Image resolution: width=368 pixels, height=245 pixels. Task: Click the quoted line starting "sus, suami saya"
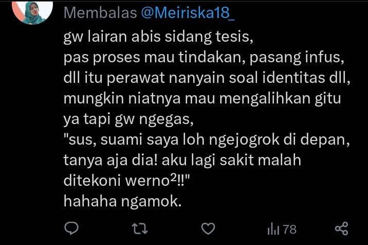(x=207, y=140)
